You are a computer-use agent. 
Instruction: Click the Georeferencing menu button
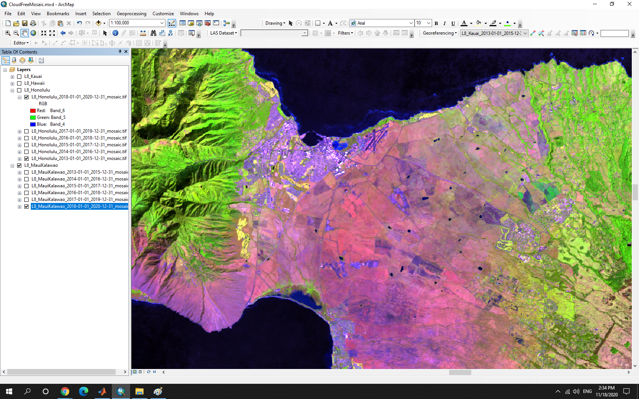439,33
